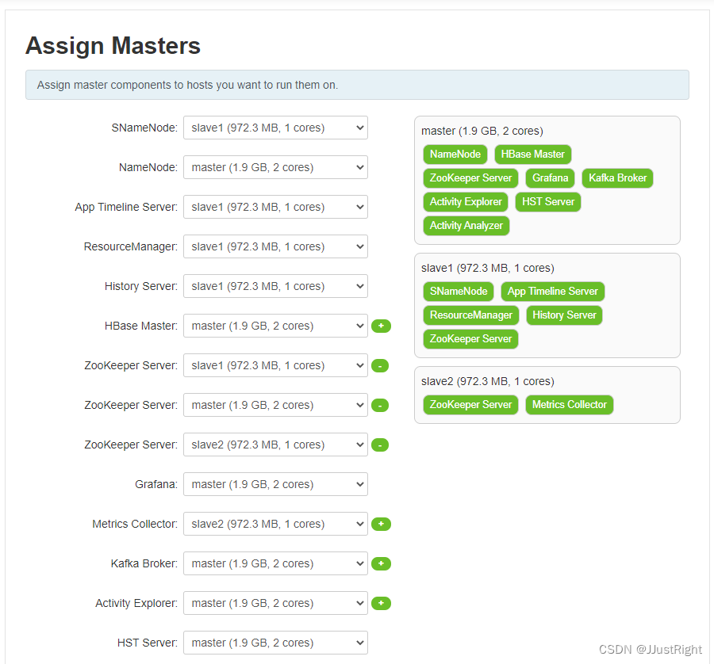The width and height of the screenshot is (714, 664).
Task: Remove the slave1 ZooKeeper Server with minus icon
Action: pos(380,365)
